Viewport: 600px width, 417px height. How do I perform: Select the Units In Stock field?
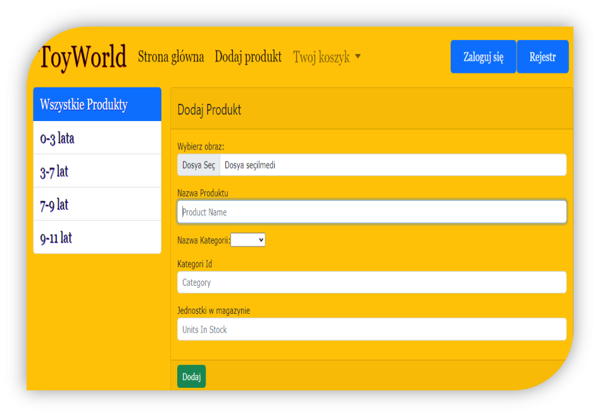coord(371,329)
